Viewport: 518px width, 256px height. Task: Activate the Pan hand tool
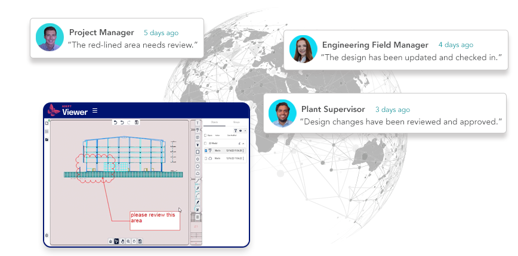coord(123,241)
